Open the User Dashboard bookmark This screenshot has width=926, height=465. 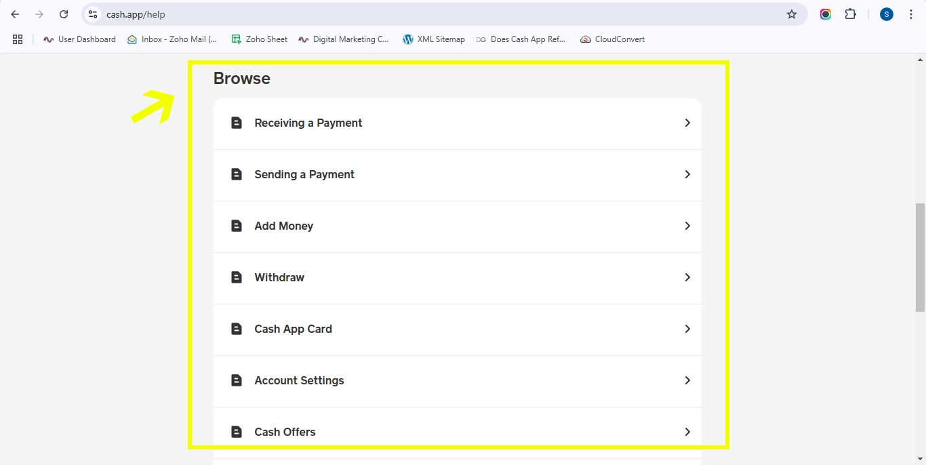(x=79, y=39)
